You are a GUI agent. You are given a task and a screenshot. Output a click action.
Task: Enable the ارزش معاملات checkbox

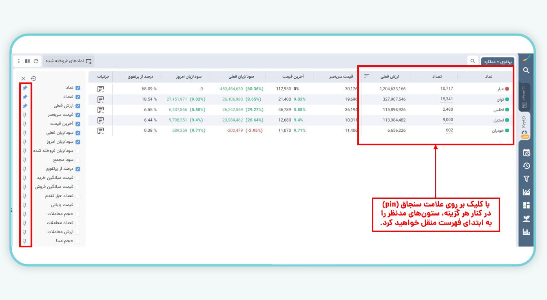78,232
